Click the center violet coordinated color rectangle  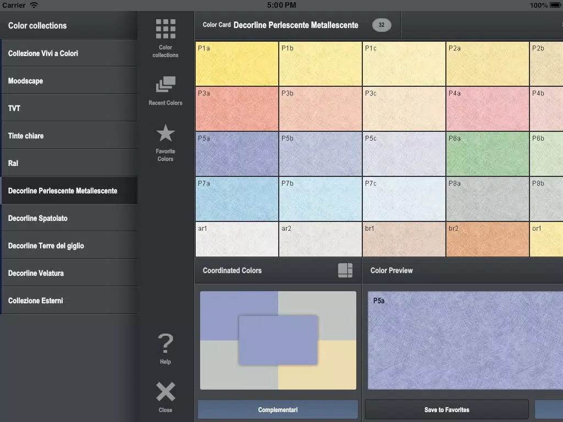point(278,340)
